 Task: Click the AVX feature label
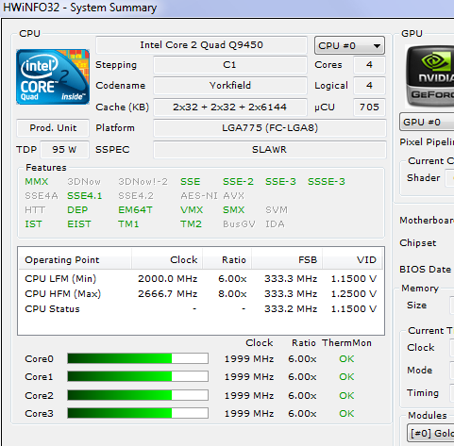point(233,196)
